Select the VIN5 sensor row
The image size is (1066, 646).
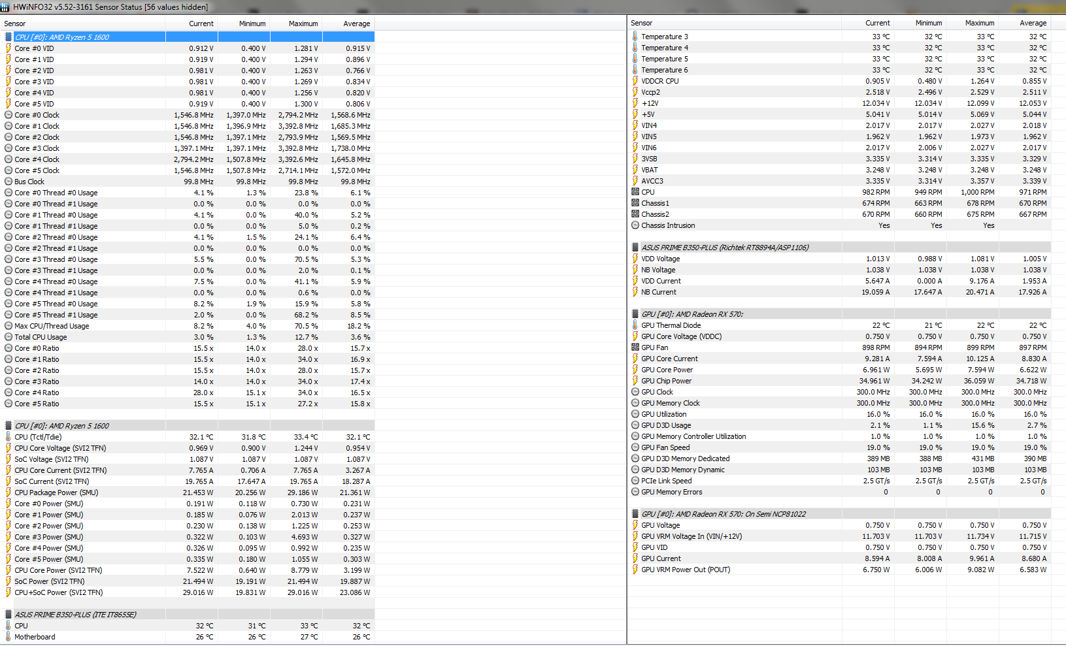pyautogui.click(x=840, y=137)
